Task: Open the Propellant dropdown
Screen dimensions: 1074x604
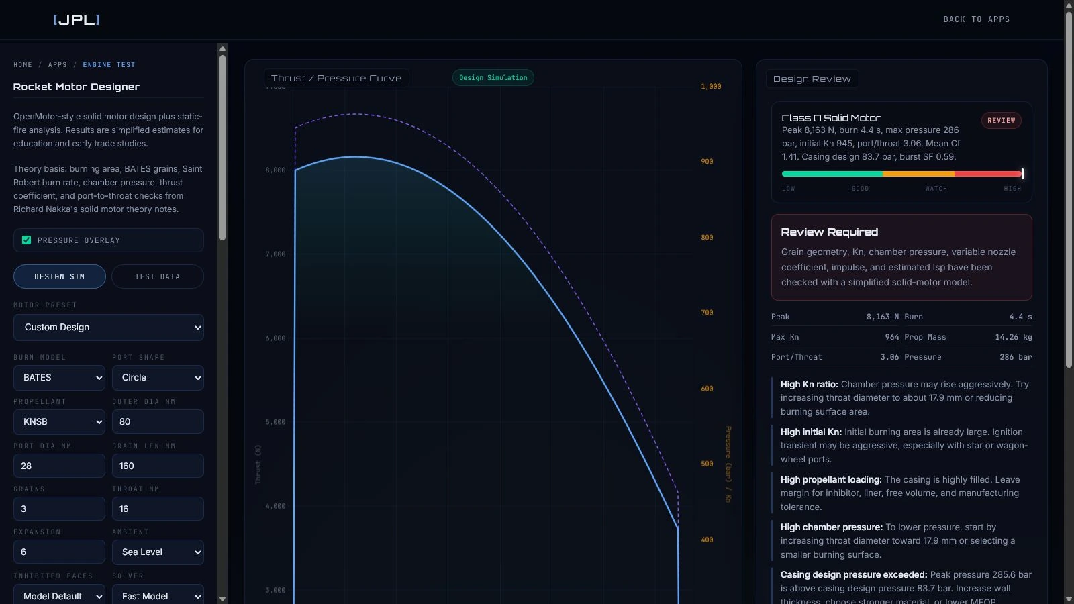Action: pos(59,422)
